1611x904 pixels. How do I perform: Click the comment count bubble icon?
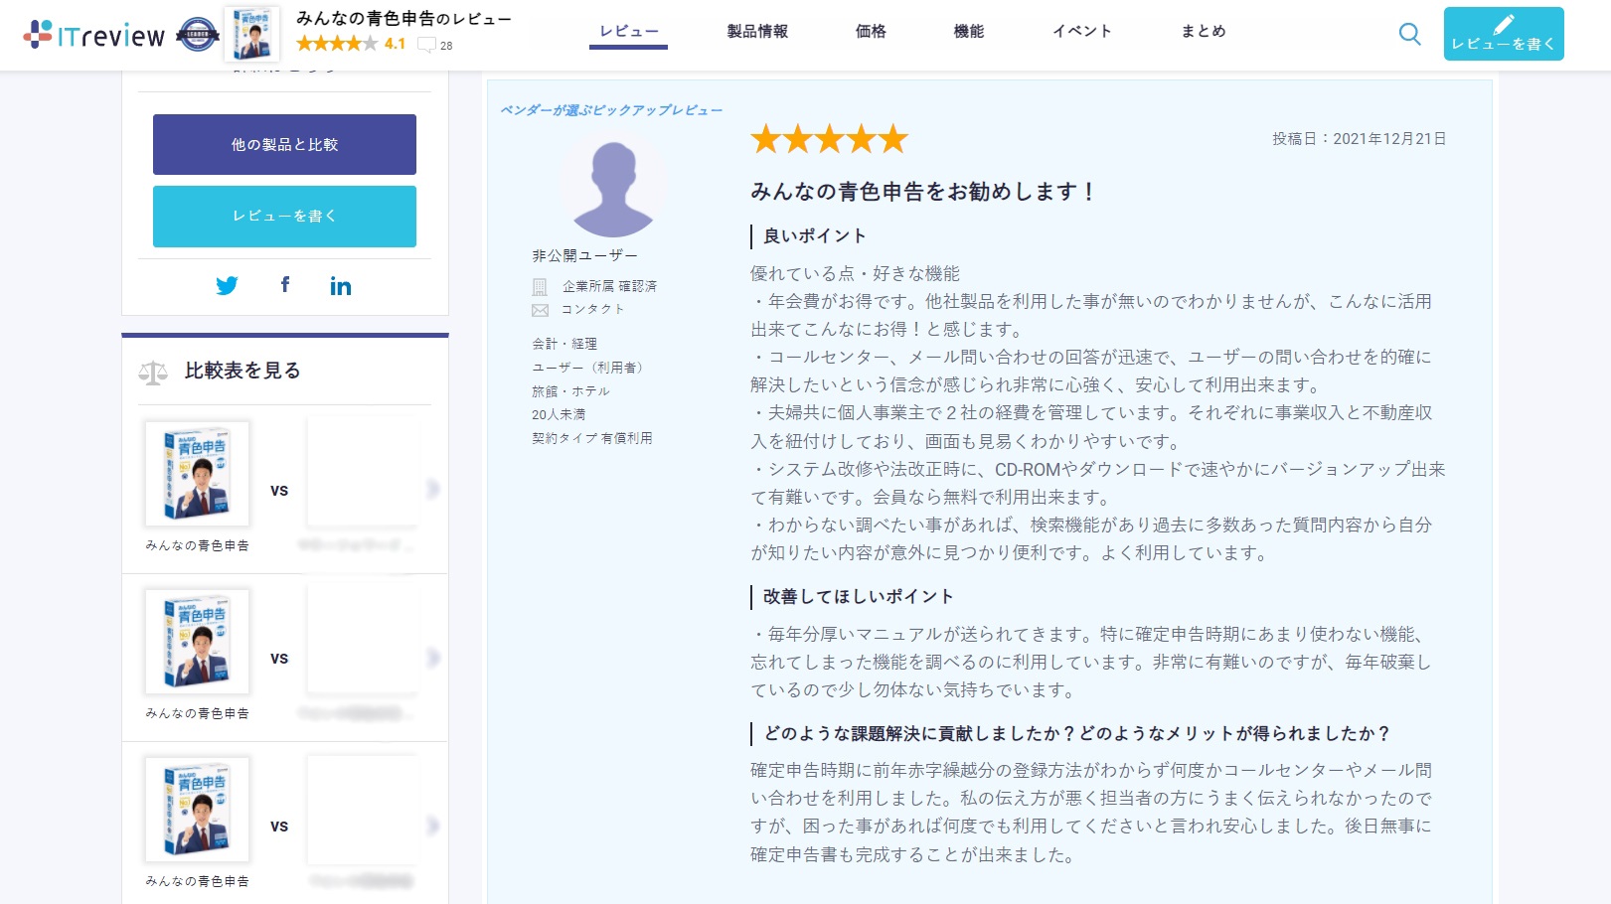426,45
